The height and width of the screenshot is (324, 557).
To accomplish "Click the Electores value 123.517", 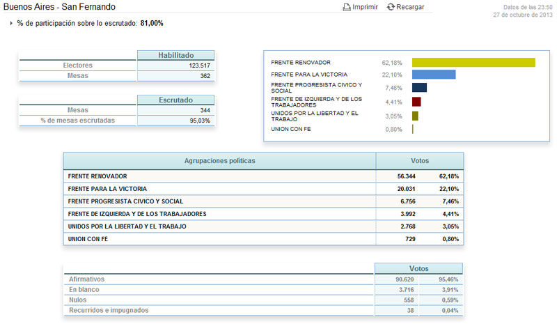I will tap(198, 65).
